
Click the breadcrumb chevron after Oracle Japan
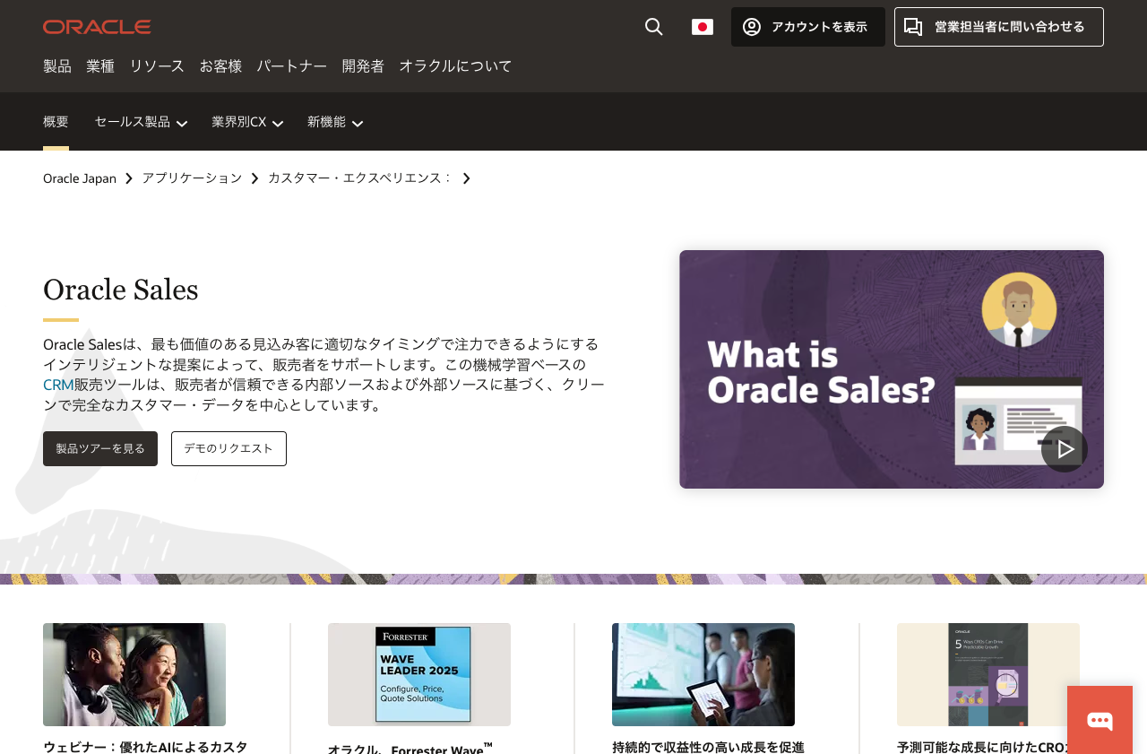pos(128,178)
